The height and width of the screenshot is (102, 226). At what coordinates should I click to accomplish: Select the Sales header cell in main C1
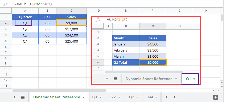click(x=72, y=17)
